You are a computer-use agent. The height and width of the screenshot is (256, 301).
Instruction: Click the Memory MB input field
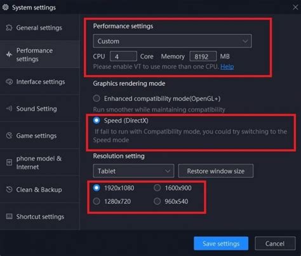[x=203, y=57]
